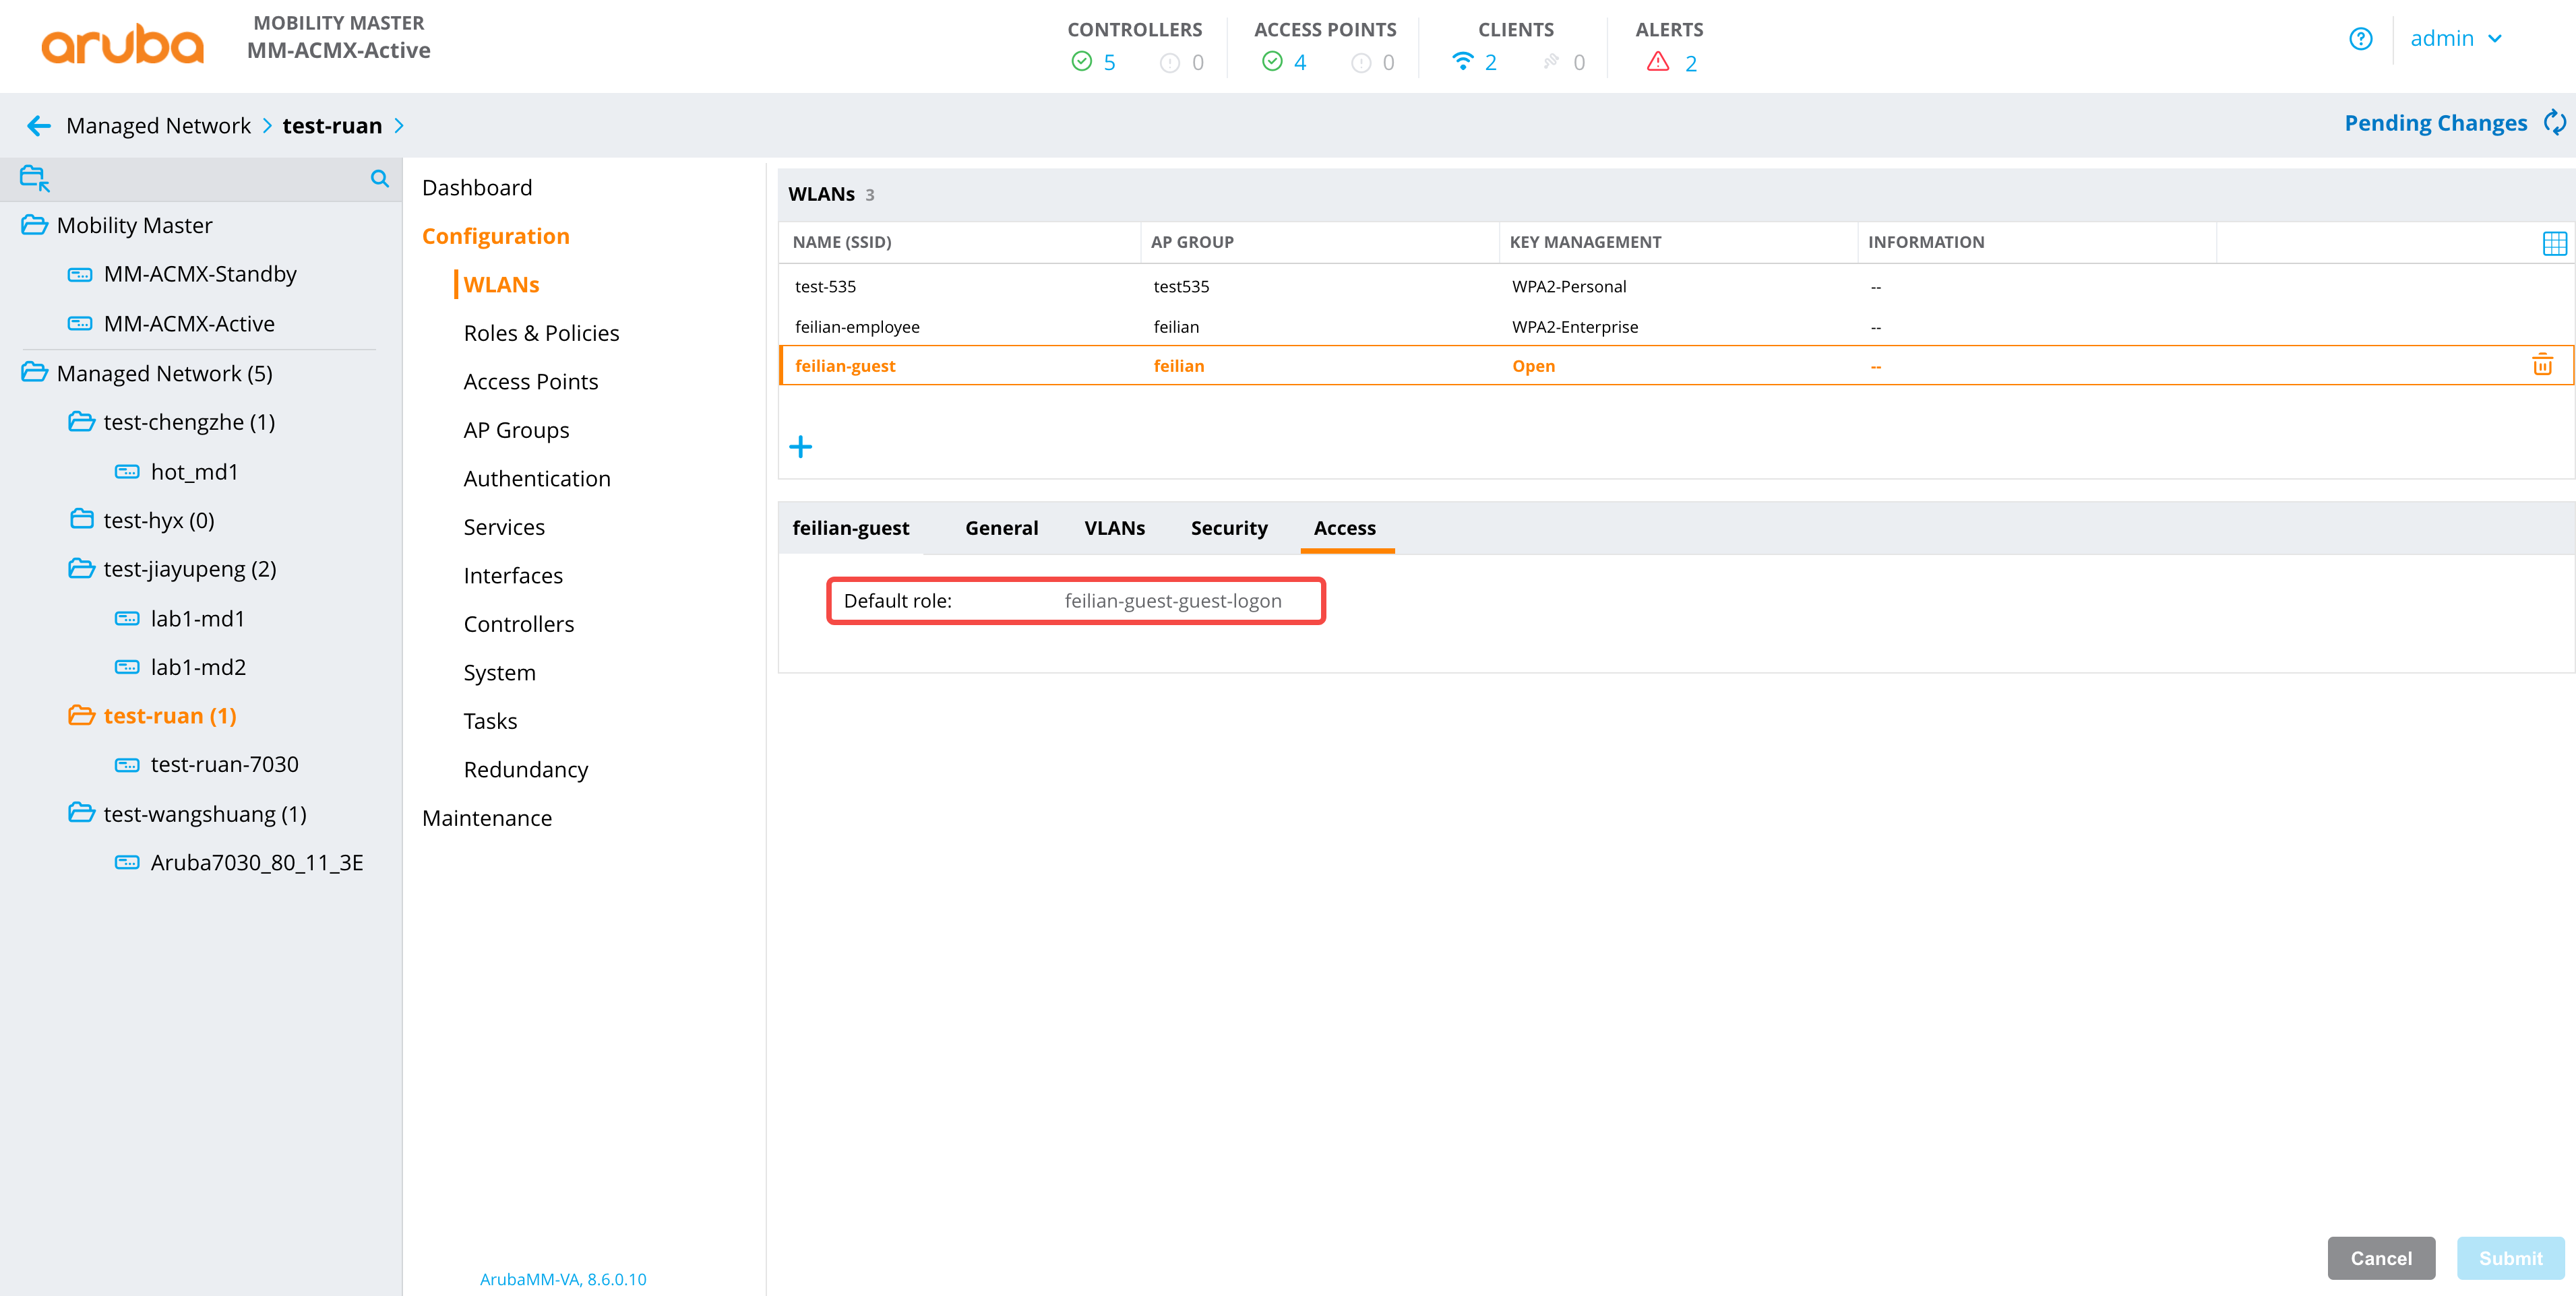
Task: Click Managed Network in the breadcrumb
Action: (x=158, y=125)
